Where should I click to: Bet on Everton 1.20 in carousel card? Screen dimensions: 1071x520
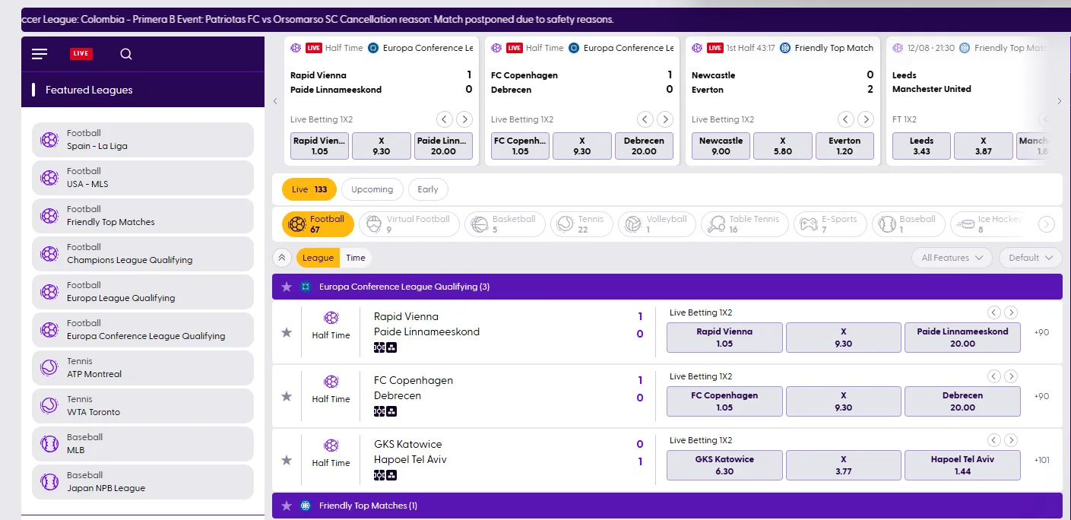844,146
